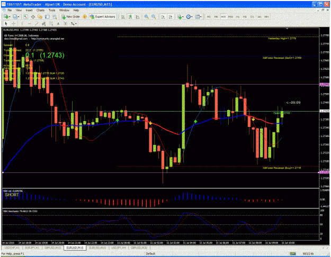
Task: Open the Tools menu
Action: pos(52,10)
